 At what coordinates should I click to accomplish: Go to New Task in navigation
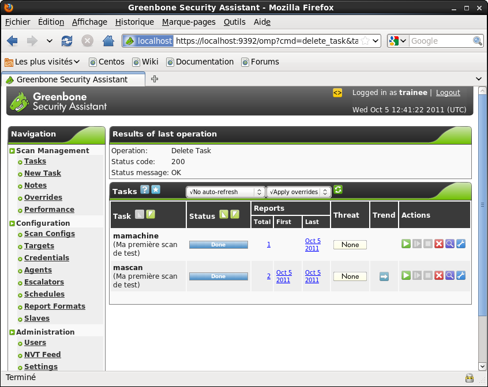(43, 173)
